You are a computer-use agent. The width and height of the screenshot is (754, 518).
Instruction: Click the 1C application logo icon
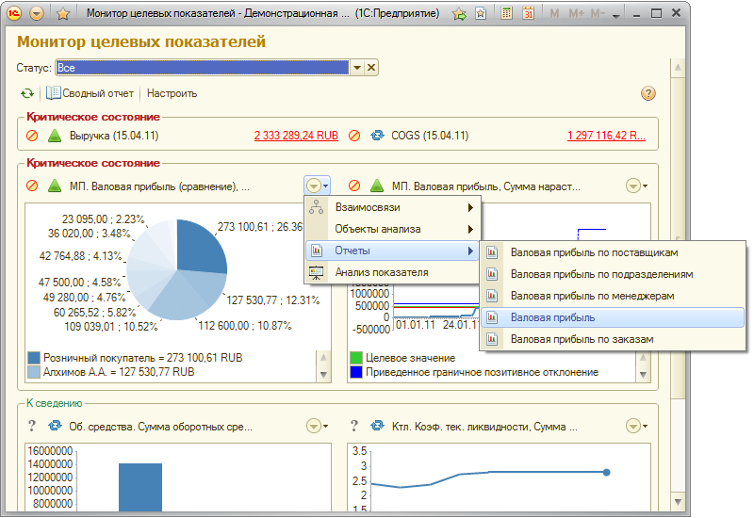point(14,13)
